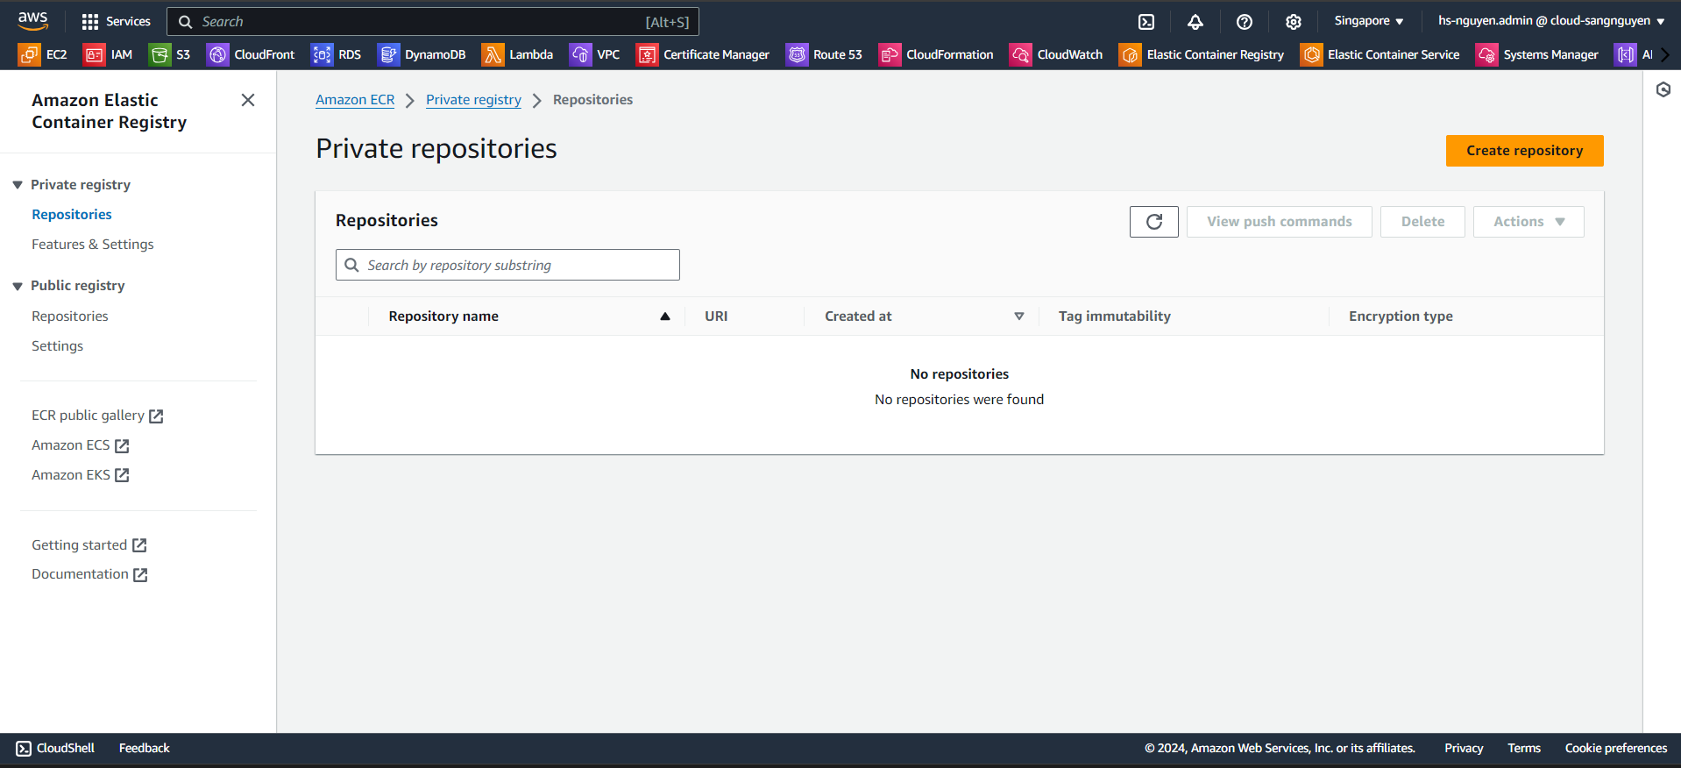Open the Lambda service shortcut
Viewport: 1681px width, 768px height.
[517, 54]
